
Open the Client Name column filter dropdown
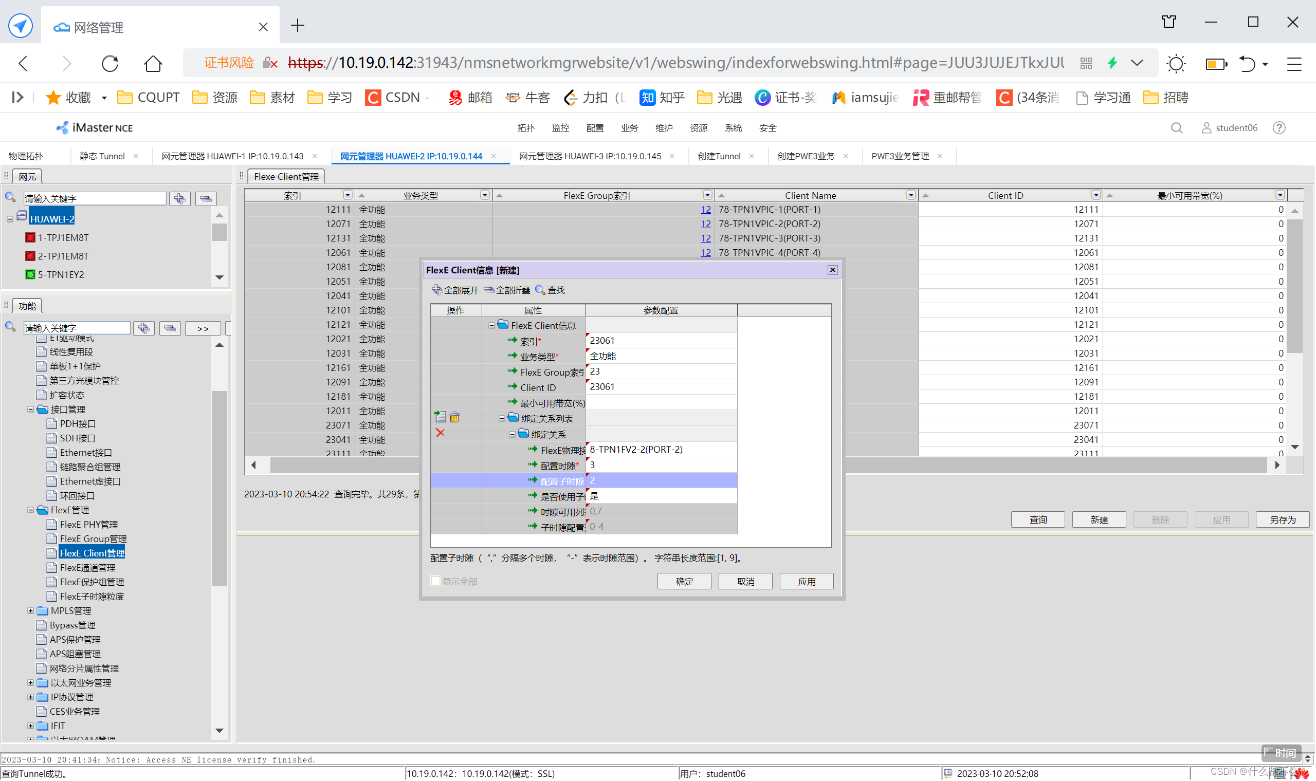tap(911, 195)
